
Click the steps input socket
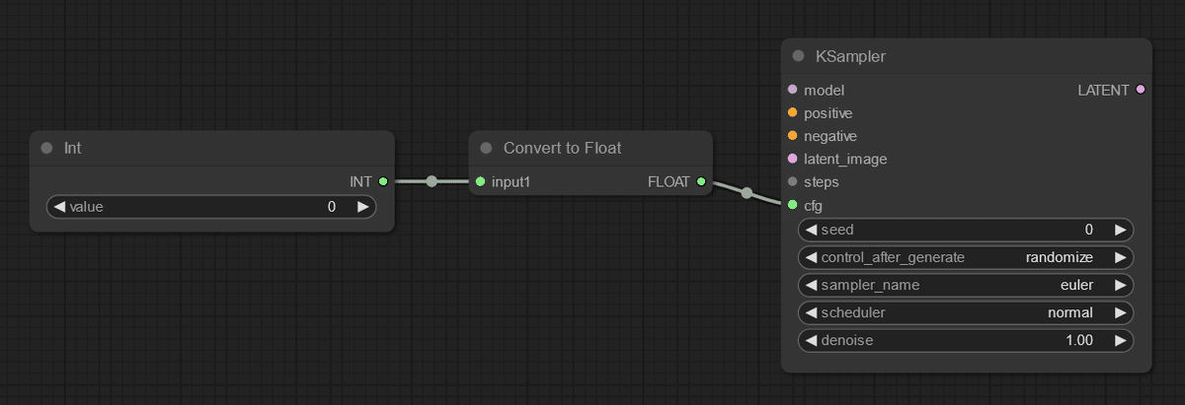(x=792, y=182)
